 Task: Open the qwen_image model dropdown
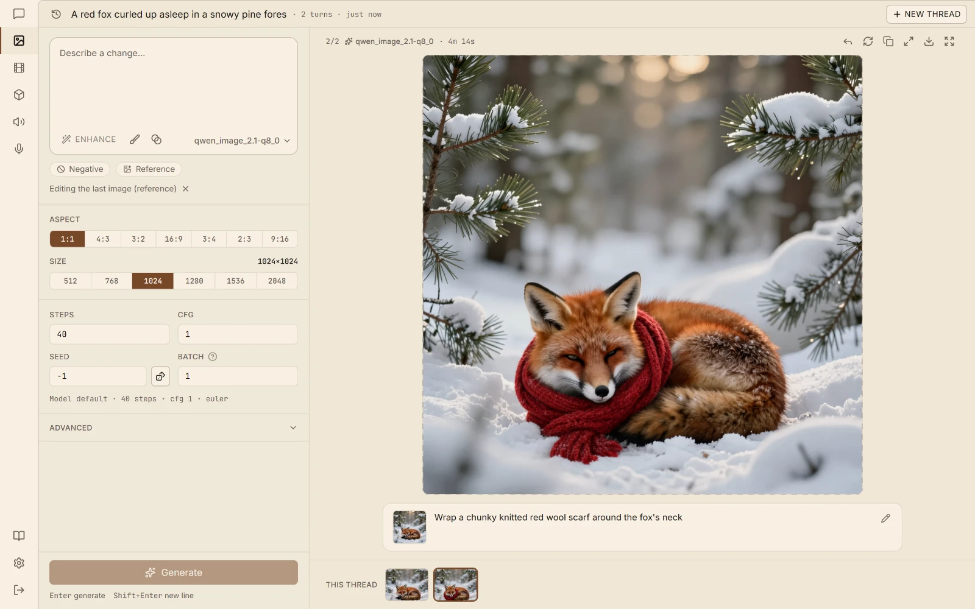point(242,141)
